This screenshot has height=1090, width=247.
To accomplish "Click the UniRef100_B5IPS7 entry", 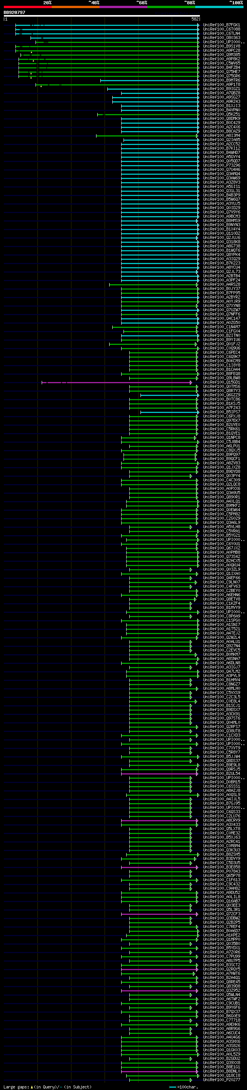I will coord(221,412).
